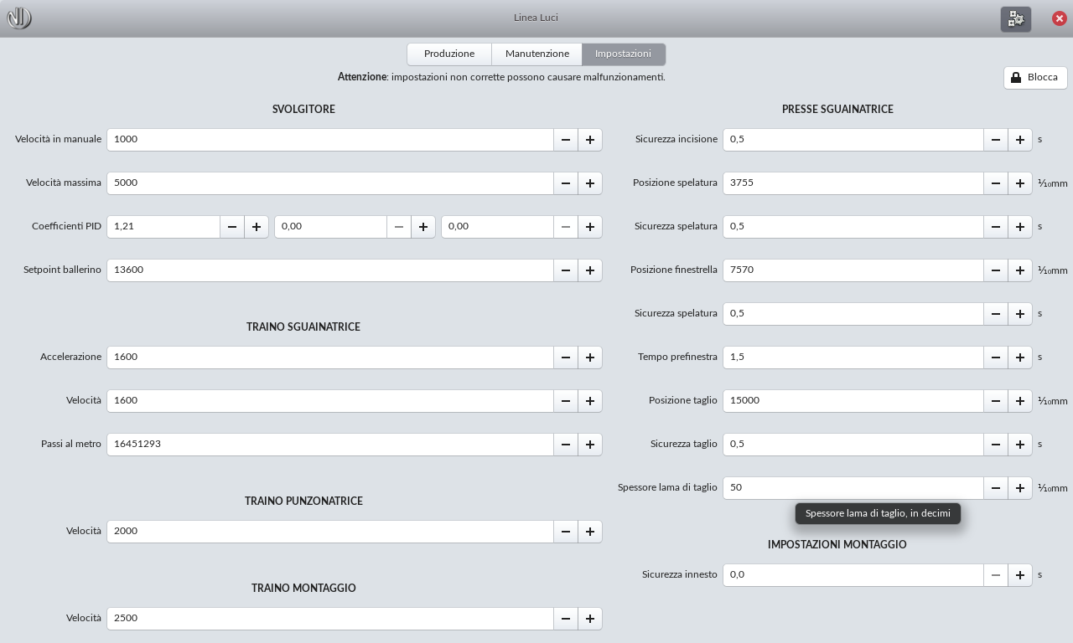Increase the first PID coefficient 1,21
The image size is (1073, 643).
point(257,227)
